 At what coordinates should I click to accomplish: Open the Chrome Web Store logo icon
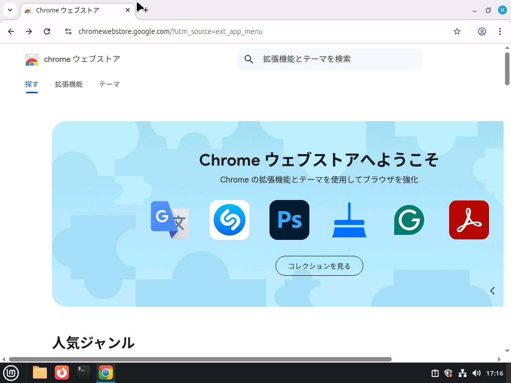(x=32, y=59)
